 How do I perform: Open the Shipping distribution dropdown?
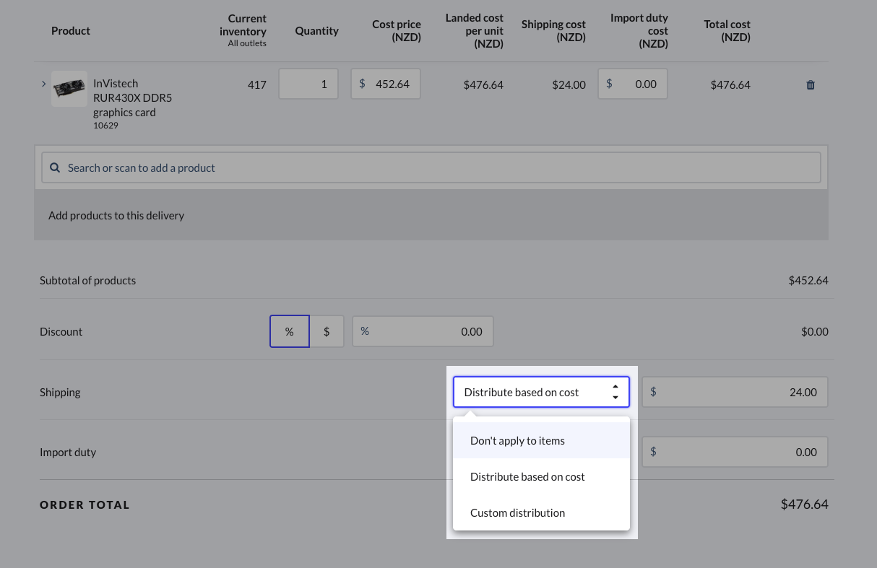click(x=540, y=393)
